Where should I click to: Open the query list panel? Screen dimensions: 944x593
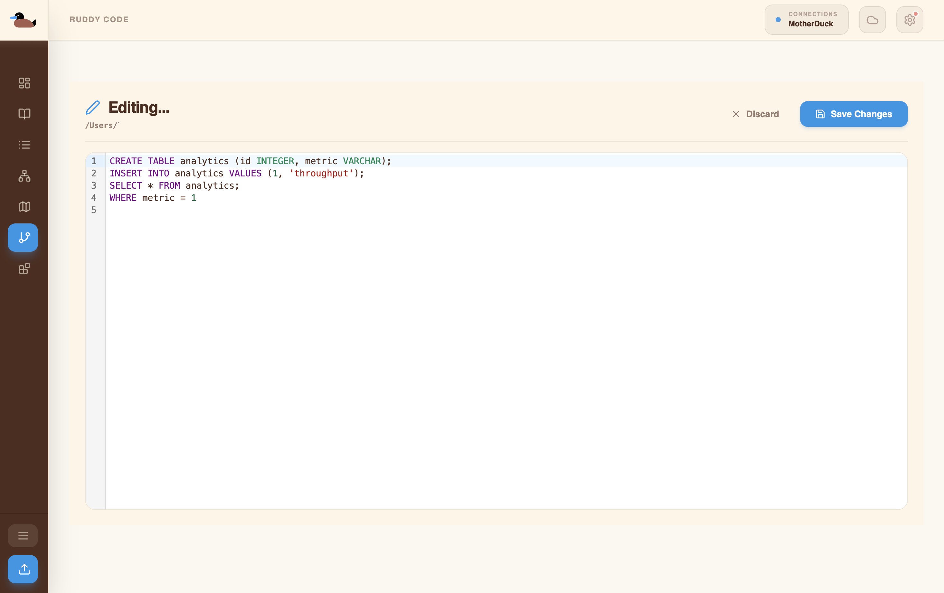point(24,145)
